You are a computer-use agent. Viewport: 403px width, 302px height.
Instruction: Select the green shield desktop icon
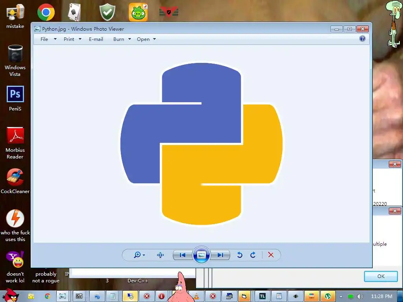107,12
